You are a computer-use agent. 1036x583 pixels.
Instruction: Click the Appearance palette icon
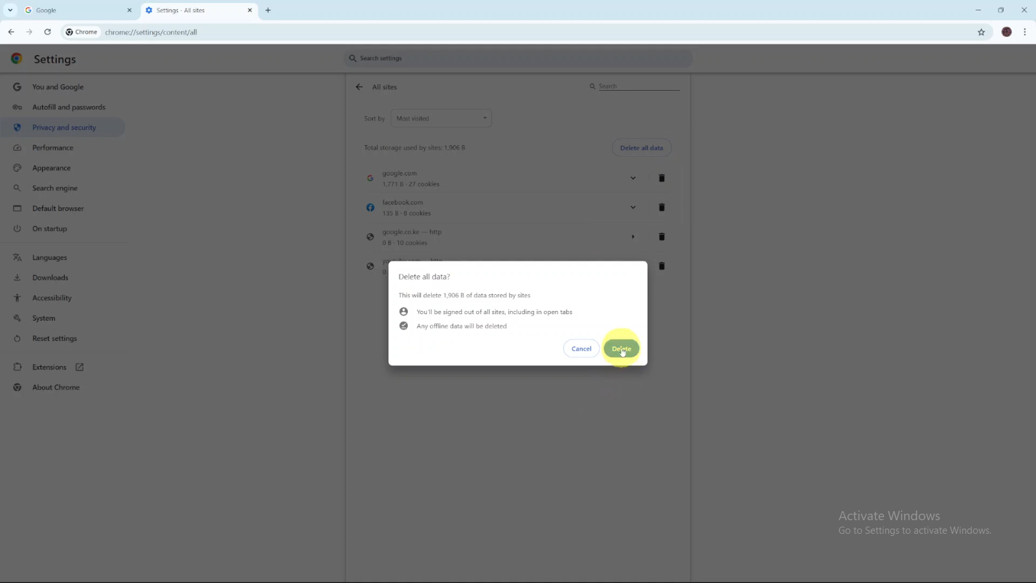pyautogui.click(x=17, y=168)
